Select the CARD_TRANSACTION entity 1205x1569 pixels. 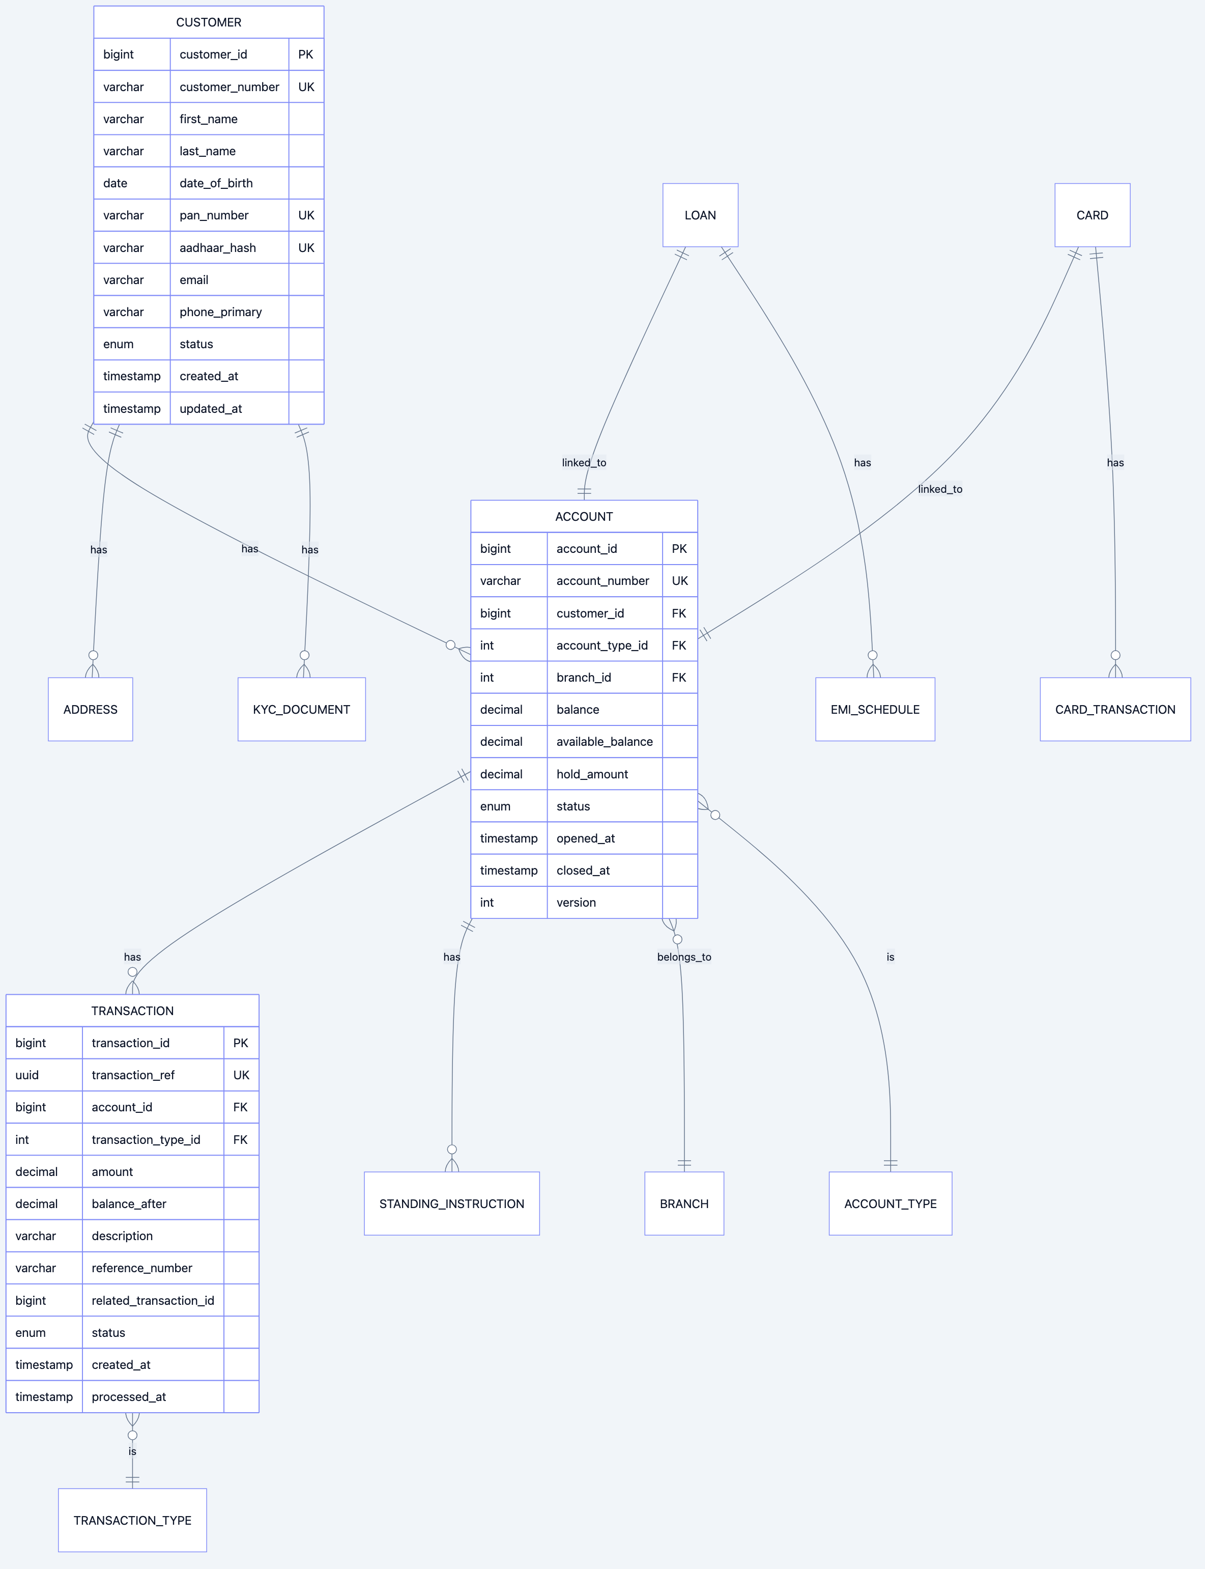1115,710
